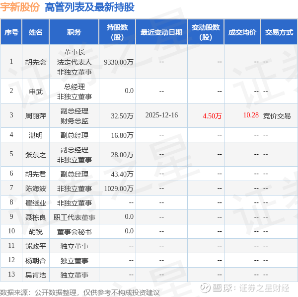Select the name 杨朝合
The width and height of the screenshot is (298, 297).
[36, 261]
